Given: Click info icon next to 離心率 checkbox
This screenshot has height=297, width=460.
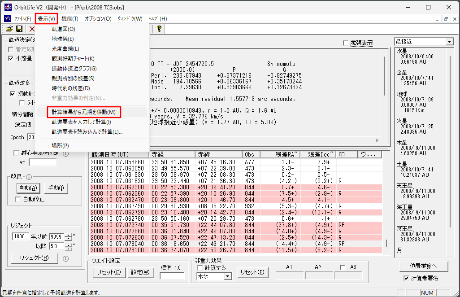Looking at the screenshot, I should (x=66, y=153).
